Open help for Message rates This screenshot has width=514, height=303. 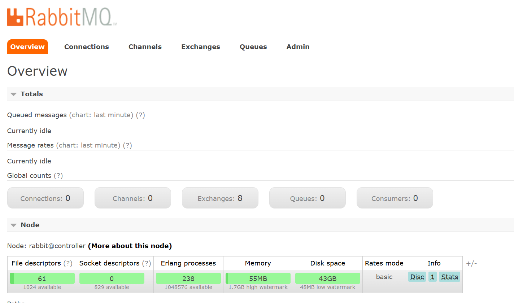tap(127, 145)
